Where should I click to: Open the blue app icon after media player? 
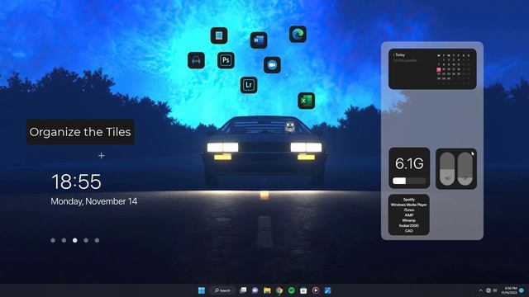[327, 290]
